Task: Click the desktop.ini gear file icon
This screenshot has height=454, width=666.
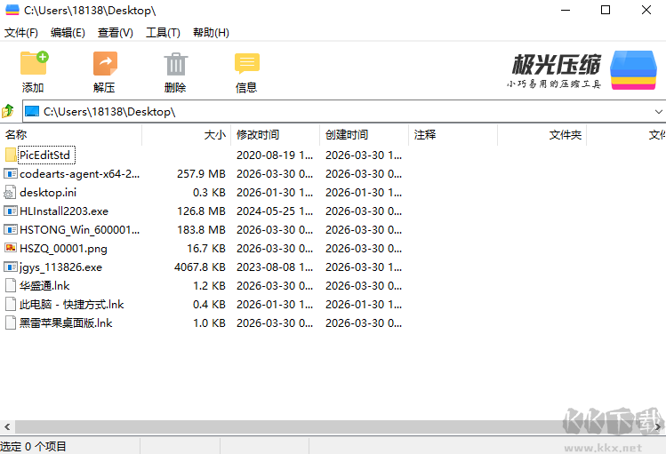Action: tap(10, 192)
